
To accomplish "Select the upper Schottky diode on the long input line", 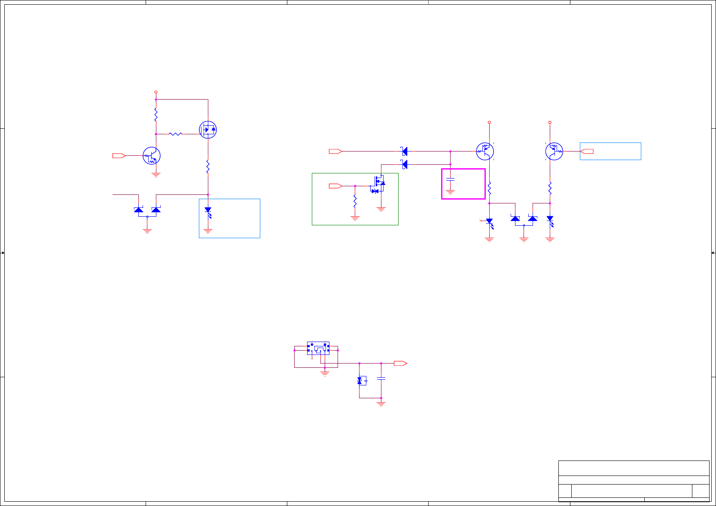I will coord(404,151).
